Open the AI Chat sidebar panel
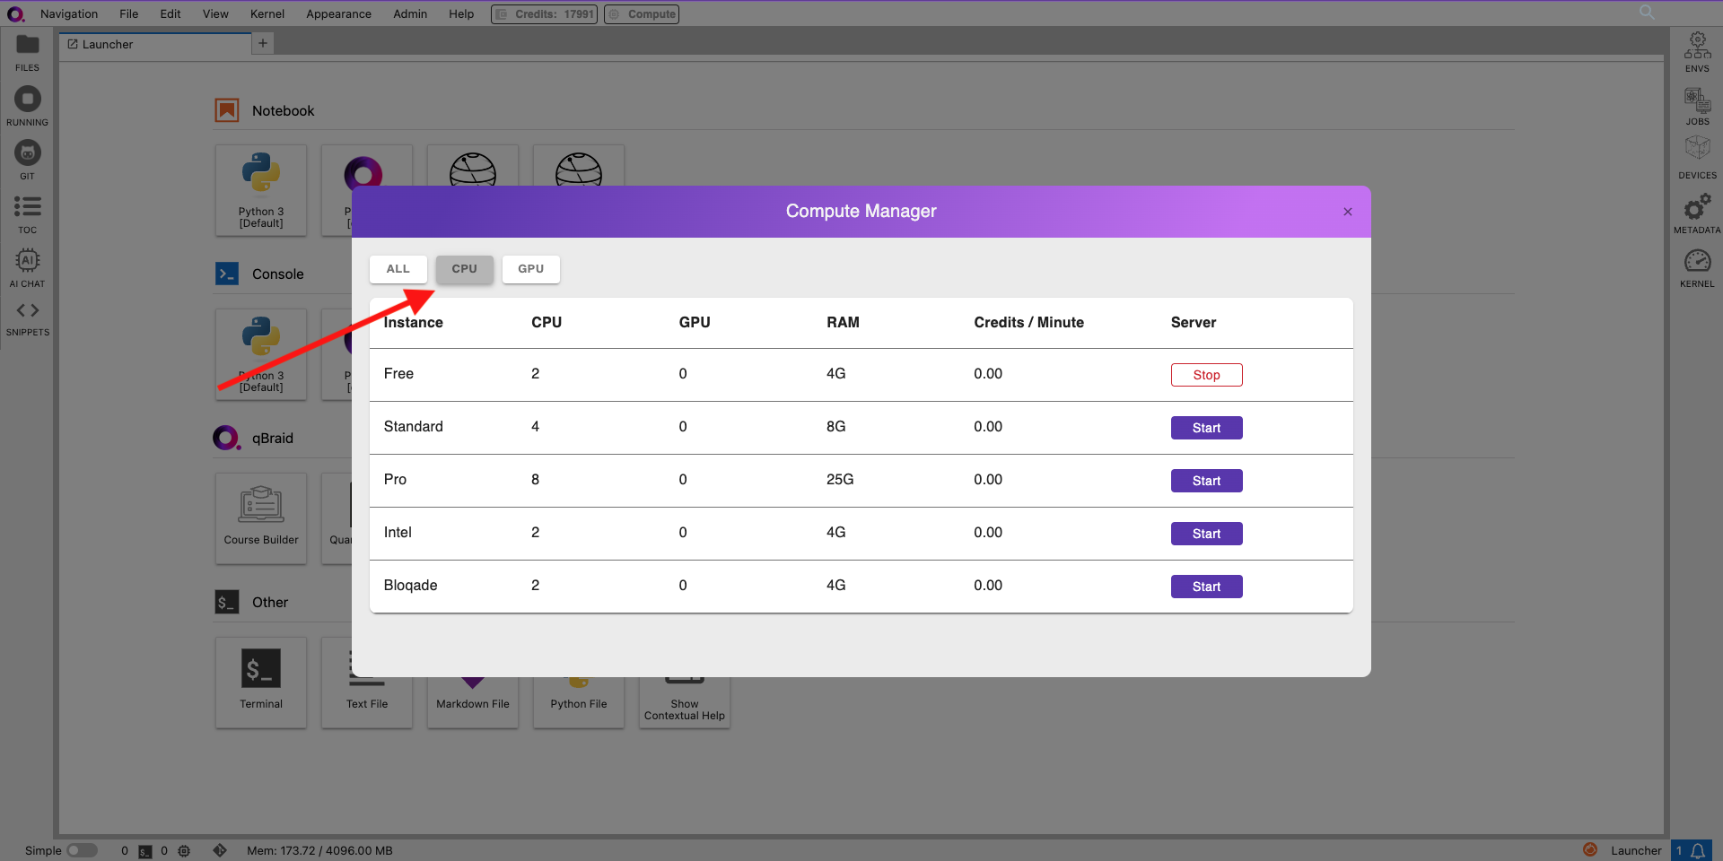Viewport: 1723px width, 861px height. [27, 267]
